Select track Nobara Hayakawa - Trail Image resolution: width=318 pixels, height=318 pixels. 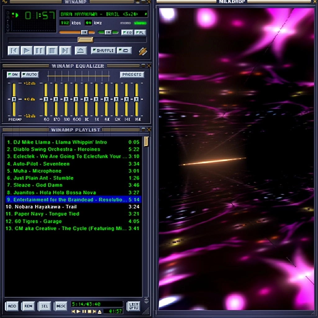[x=45, y=207]
